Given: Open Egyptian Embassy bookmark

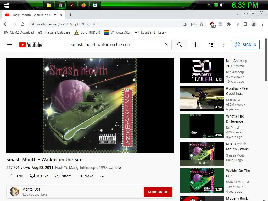Looking at the screenshot, I should pos(150,32).
